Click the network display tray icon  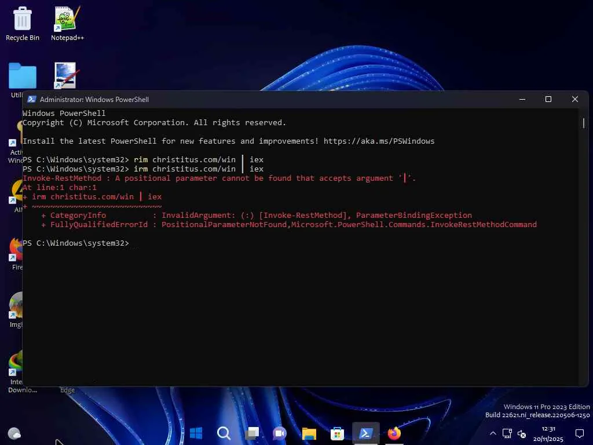coord(507,433)
